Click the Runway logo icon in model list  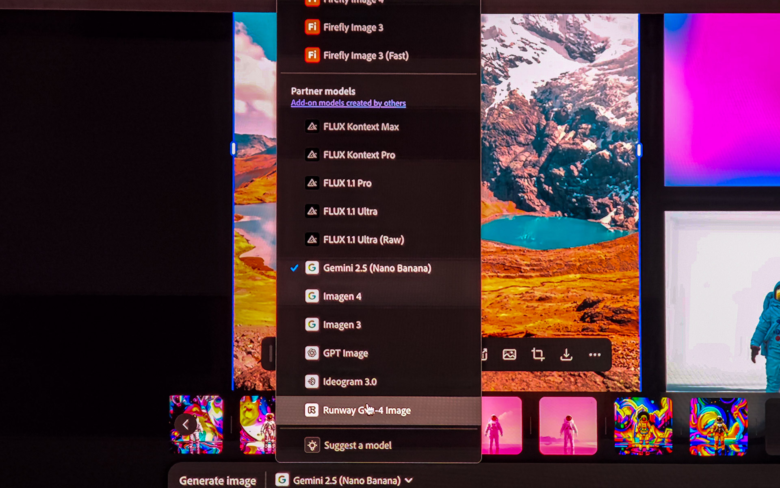pos(312,410)
